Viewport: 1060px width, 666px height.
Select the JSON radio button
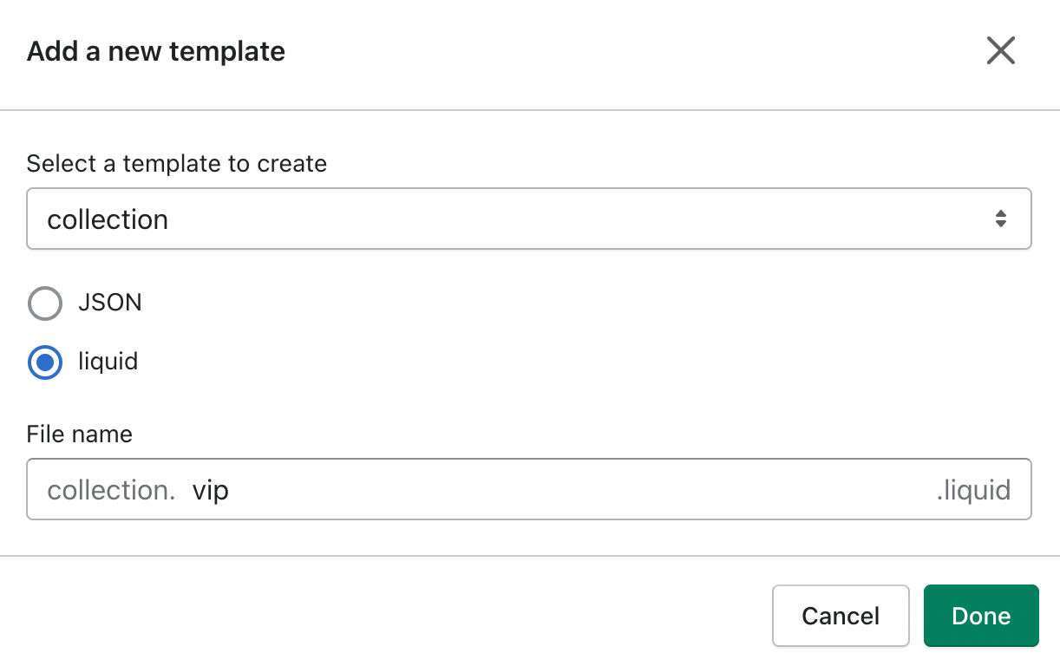coord(45,304)
